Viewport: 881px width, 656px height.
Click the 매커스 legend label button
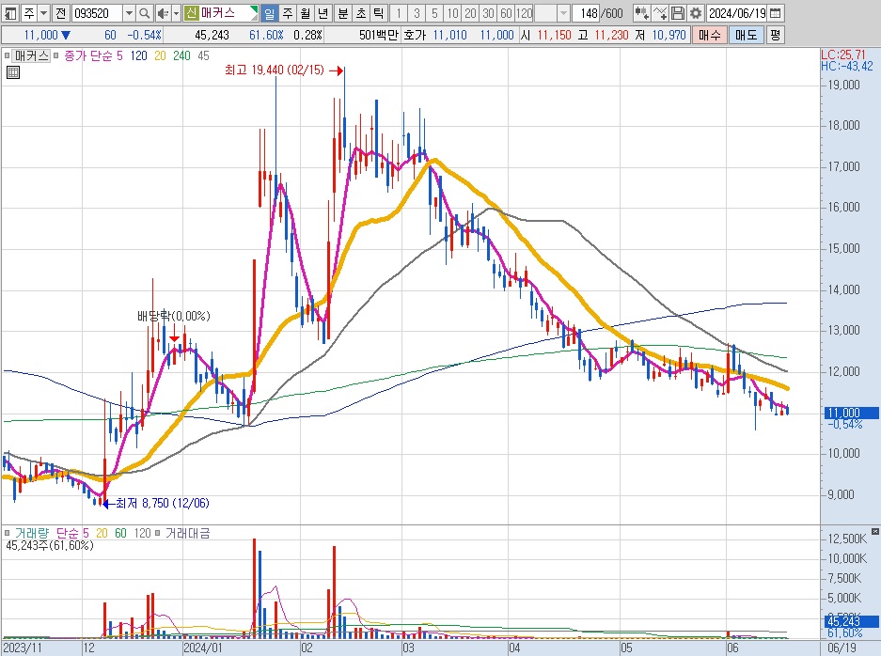click(31, 55)
